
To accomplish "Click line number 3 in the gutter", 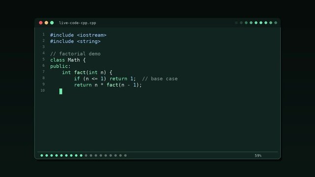I will click(x=43, y=47).
